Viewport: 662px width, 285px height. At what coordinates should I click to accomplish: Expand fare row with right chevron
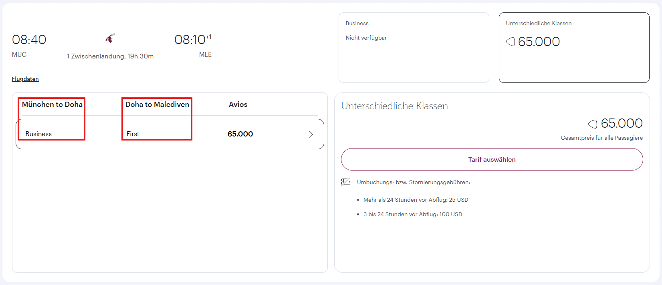tap(311, 134)
